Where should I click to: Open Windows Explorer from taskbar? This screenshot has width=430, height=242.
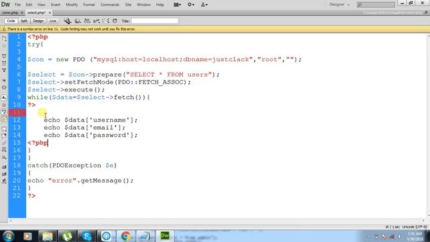pos(47,236)
